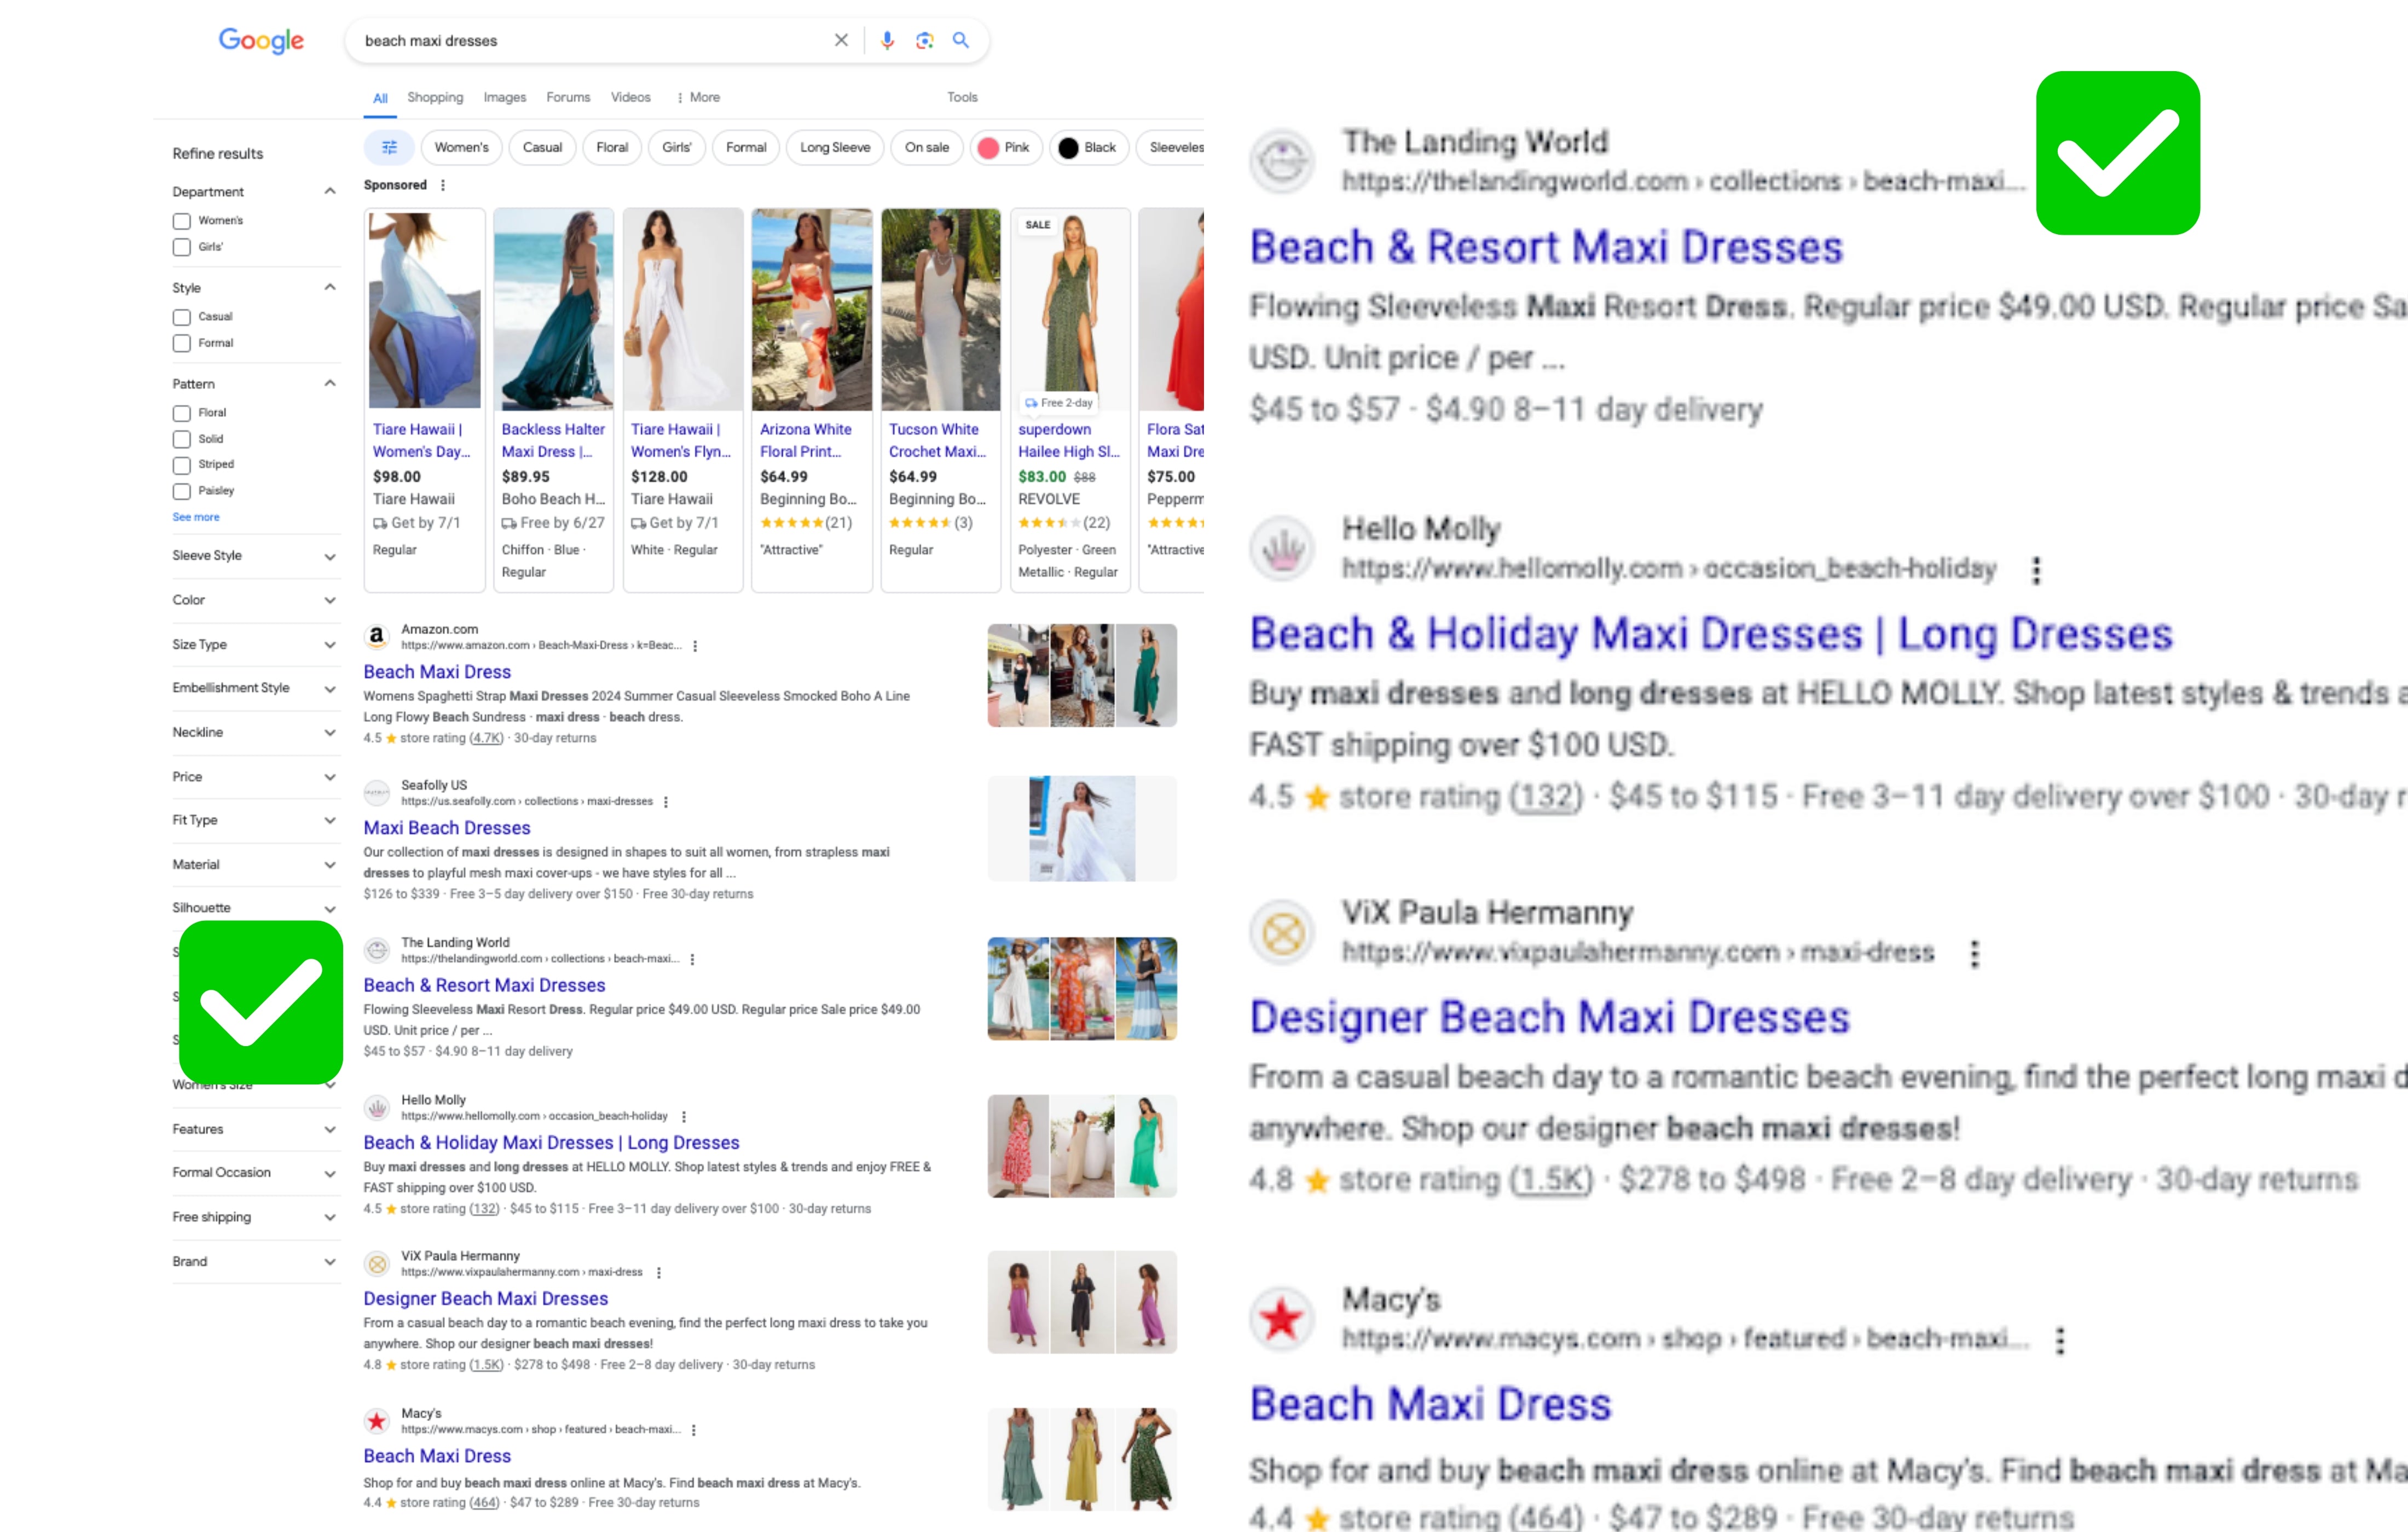Clear the search box with X icon
2408x1532 pixels.
841,40
